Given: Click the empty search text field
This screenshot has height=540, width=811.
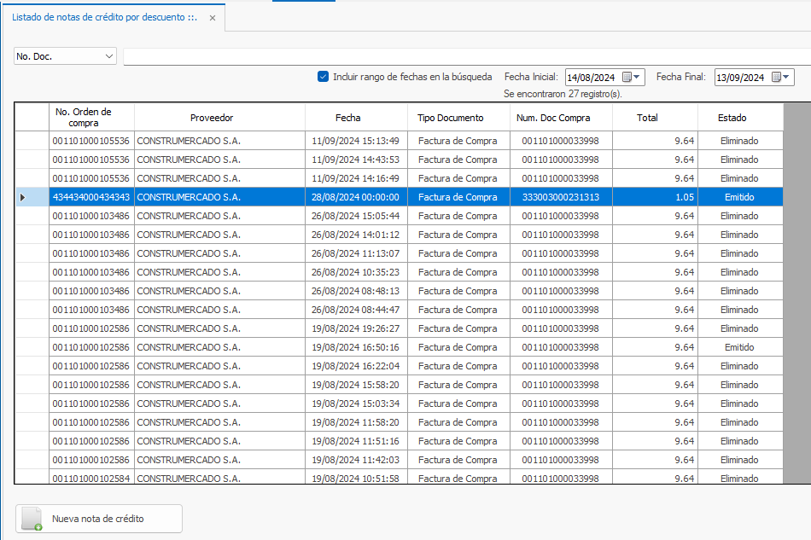Looking at the screenshot, I should pos(461,56).
